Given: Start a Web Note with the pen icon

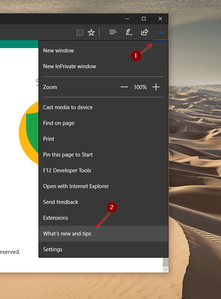Looking at the screenshot, I should (129, 32).
